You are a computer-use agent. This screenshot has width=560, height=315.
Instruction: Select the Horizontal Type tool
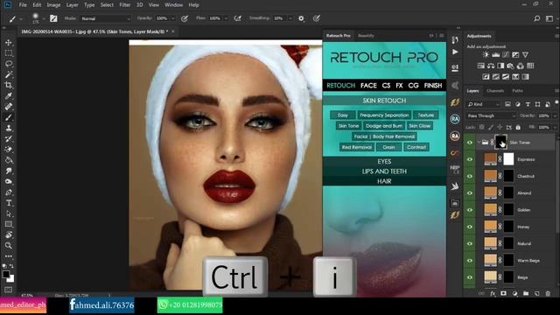point(9,203)
